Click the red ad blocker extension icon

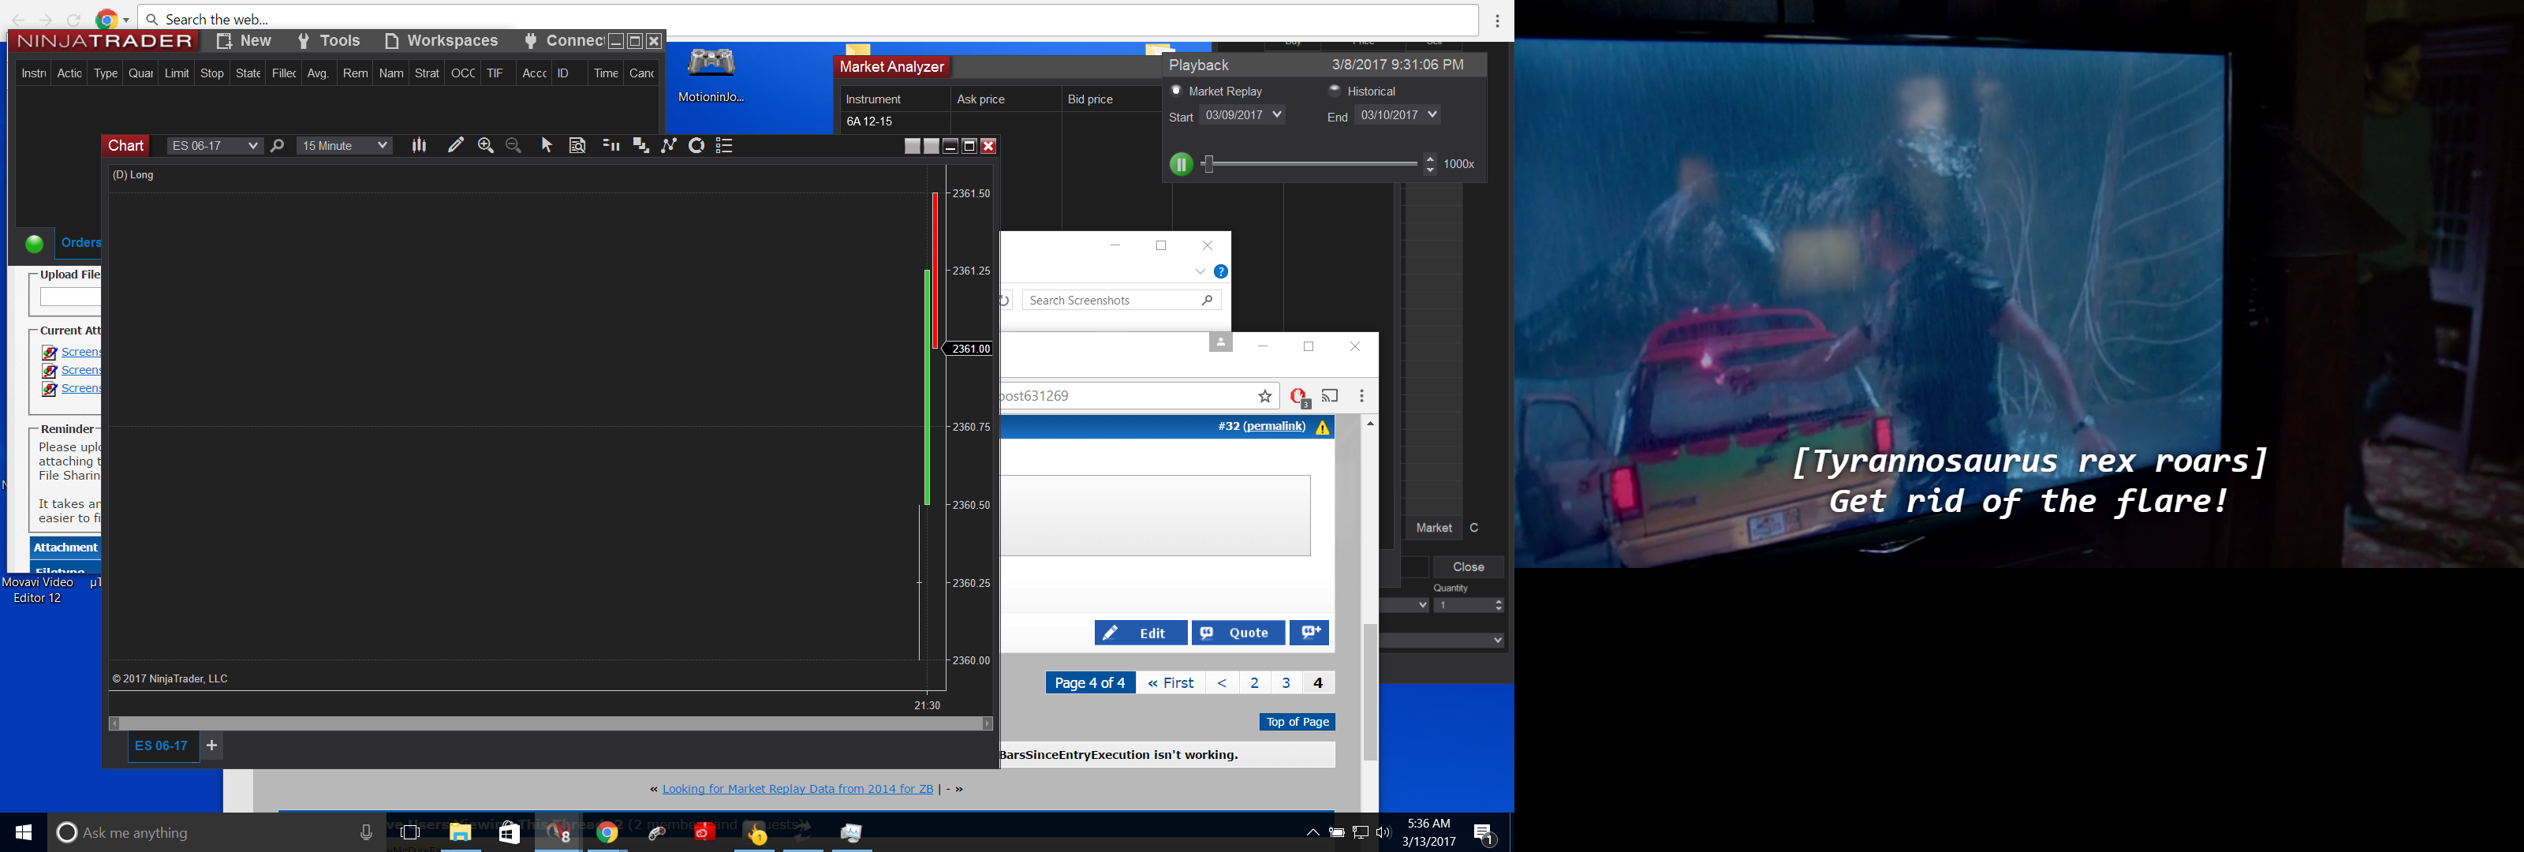tap(1299, 397)
